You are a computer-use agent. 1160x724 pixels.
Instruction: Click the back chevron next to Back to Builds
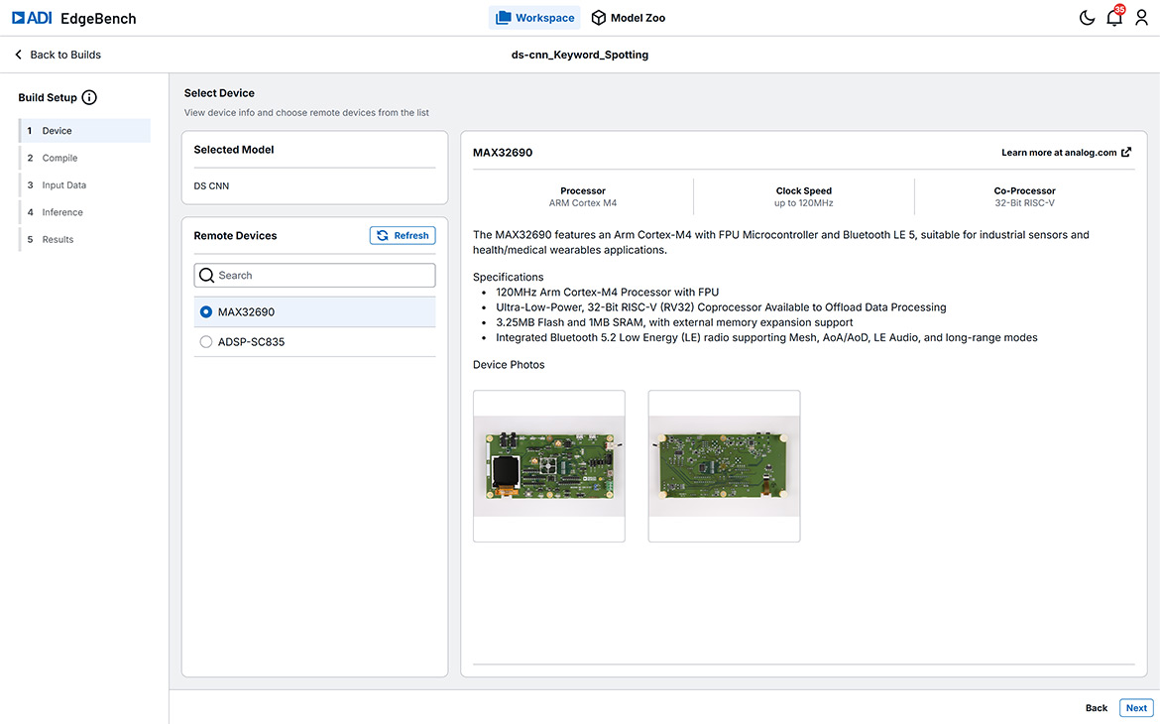coord(19,55)
